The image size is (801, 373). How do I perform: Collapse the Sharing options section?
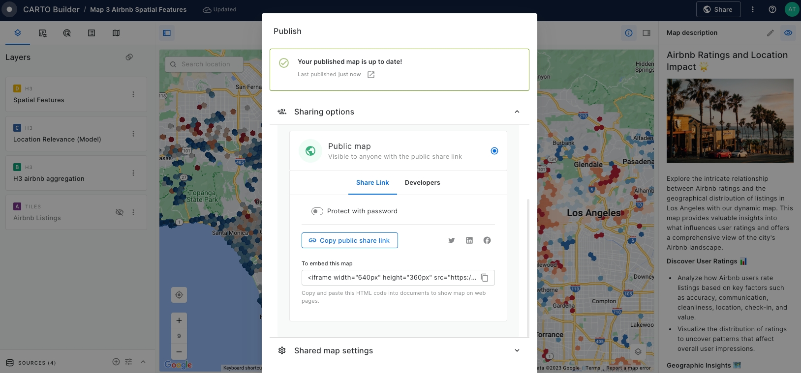tap(517, 112)
